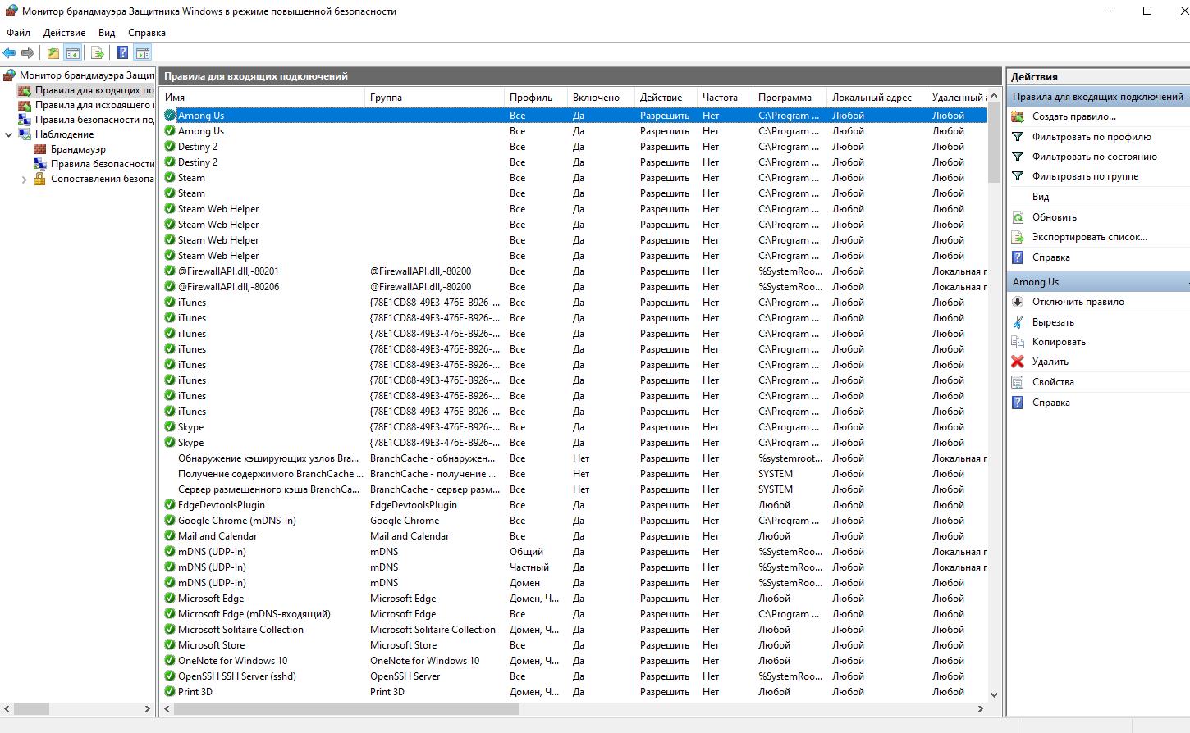This screenshot has width=1190, height=733.
Task: Click the funnel icon of Фильтровать по группе
Action: pos(1018,176)
